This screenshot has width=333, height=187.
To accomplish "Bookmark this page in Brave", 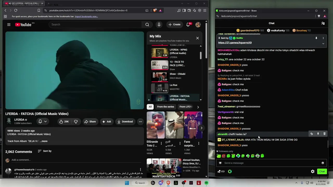I will pyautogui.click(x=39, y=10).
